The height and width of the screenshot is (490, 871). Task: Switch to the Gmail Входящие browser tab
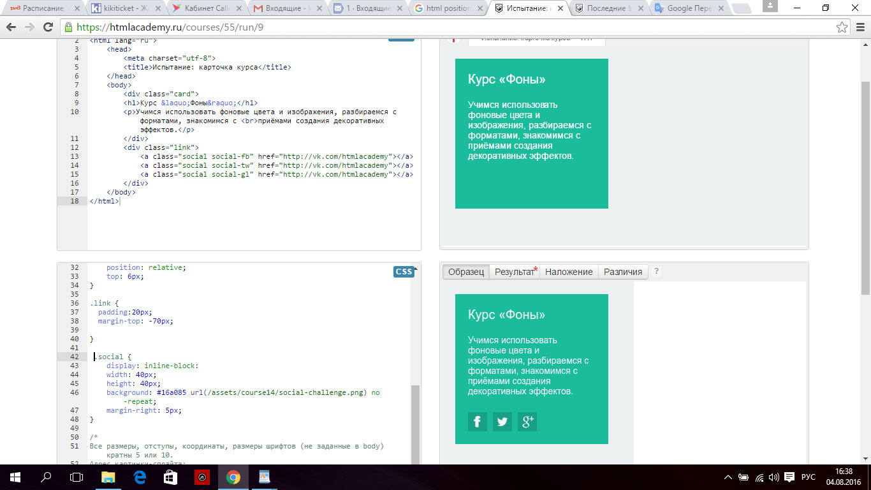point(286,8)
